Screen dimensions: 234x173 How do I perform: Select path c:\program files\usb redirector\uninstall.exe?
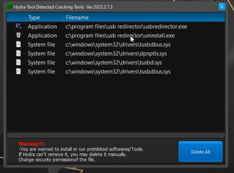120,36
